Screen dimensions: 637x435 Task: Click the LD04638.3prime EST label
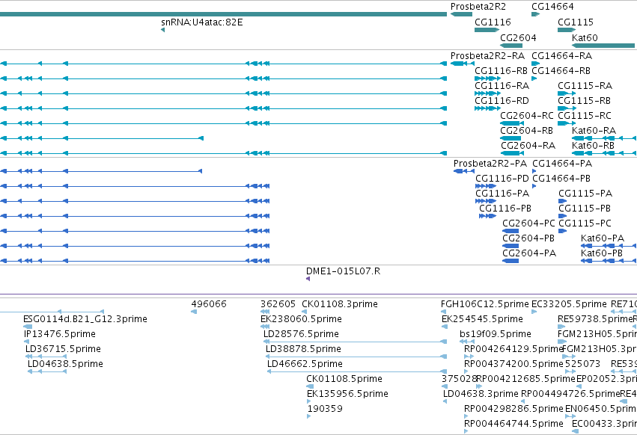(x=481, y=395)
